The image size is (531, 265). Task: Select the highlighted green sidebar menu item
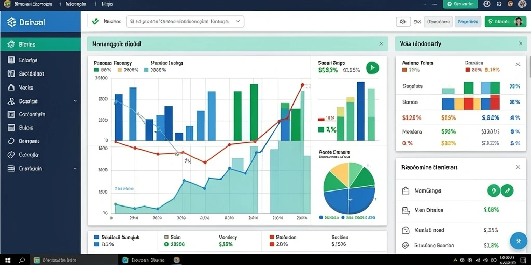(40, 45)
